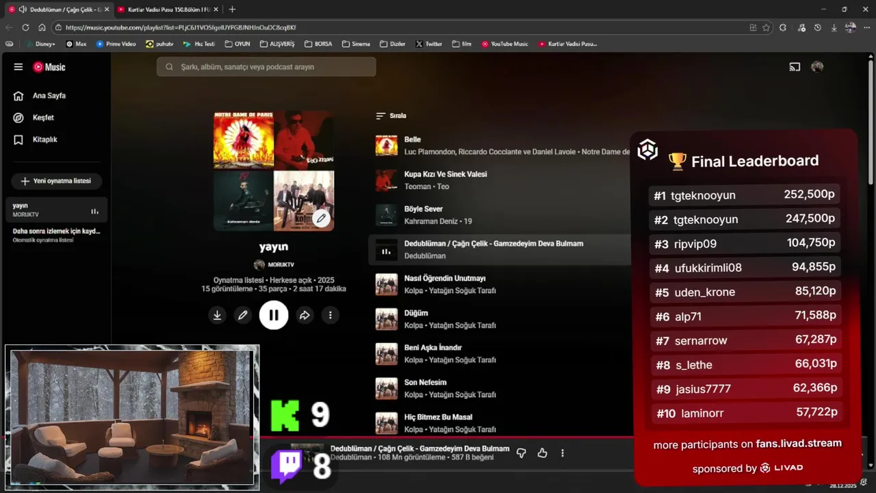Expand the Diziler bookmarks folder
This screenshot has height=493, width=876.
click(x=392, y=44)
